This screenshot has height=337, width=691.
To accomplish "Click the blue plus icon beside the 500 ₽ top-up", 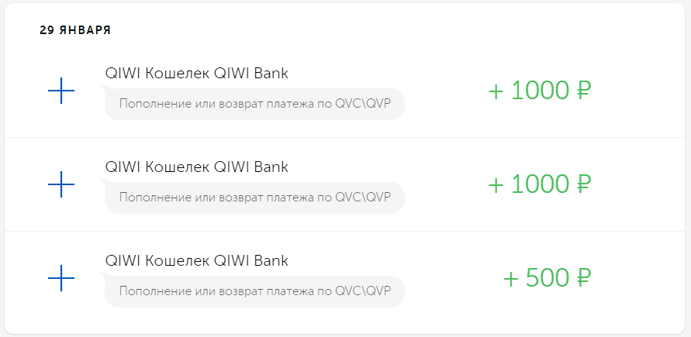I will point(61,277).
